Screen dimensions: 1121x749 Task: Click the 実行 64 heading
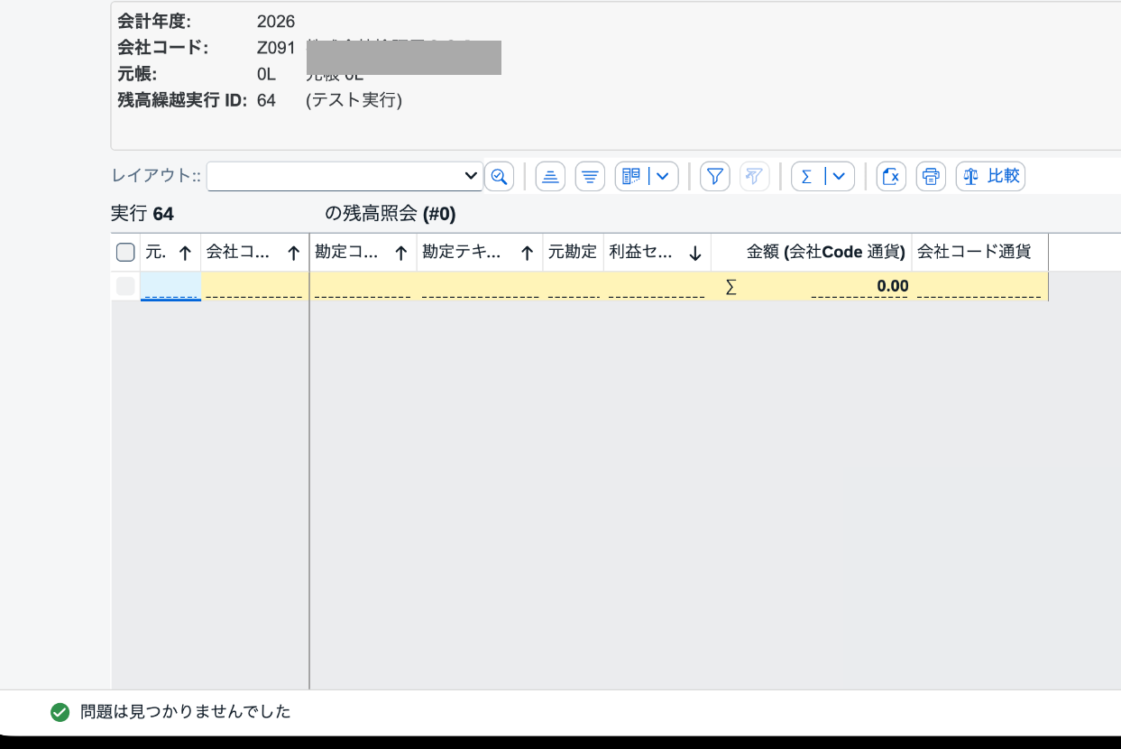coord(142,214)
